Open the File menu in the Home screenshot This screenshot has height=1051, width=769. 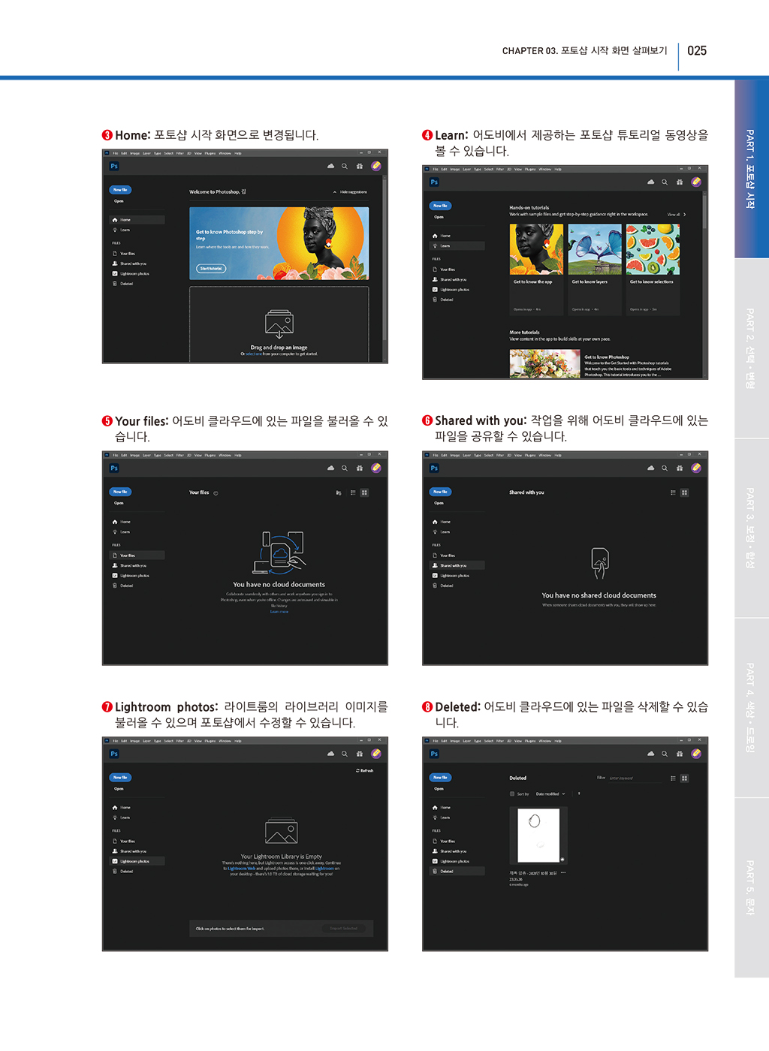point(116,153)
